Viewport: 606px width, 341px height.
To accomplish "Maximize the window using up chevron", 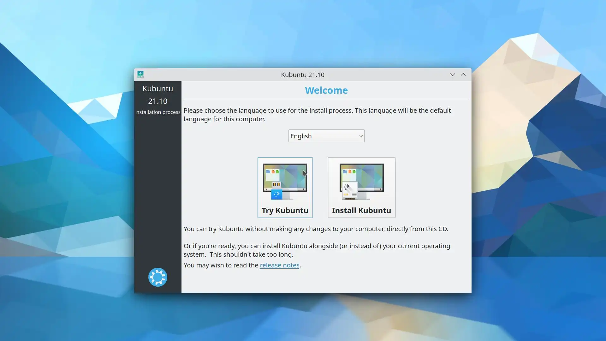I will click(x=463, y=75).
